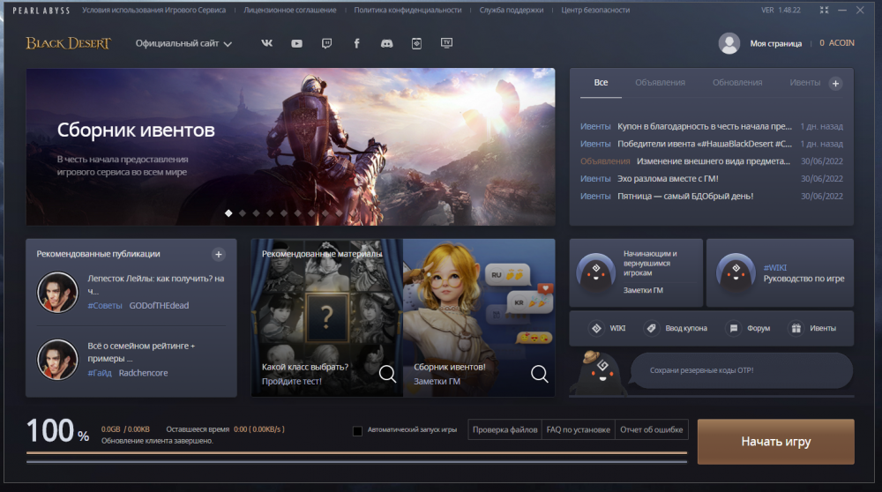The width and height of the screenshot is (882, 492).
Task: Switch to the Обновления tab
Action: [736, 83]
